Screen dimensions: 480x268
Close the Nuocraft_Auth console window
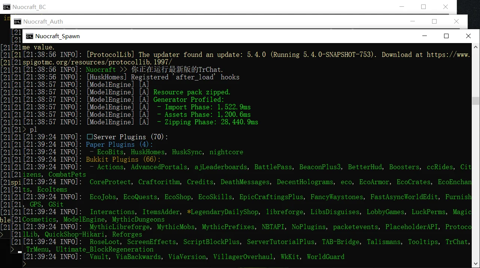(x=456, y=21)
